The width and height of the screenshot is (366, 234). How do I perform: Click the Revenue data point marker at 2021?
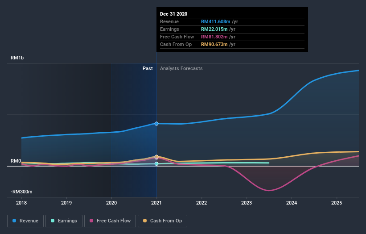pos(156,123)
